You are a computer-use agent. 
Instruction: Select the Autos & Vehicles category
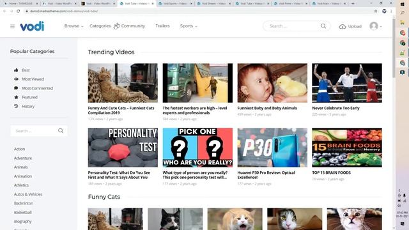click(28, 194)
